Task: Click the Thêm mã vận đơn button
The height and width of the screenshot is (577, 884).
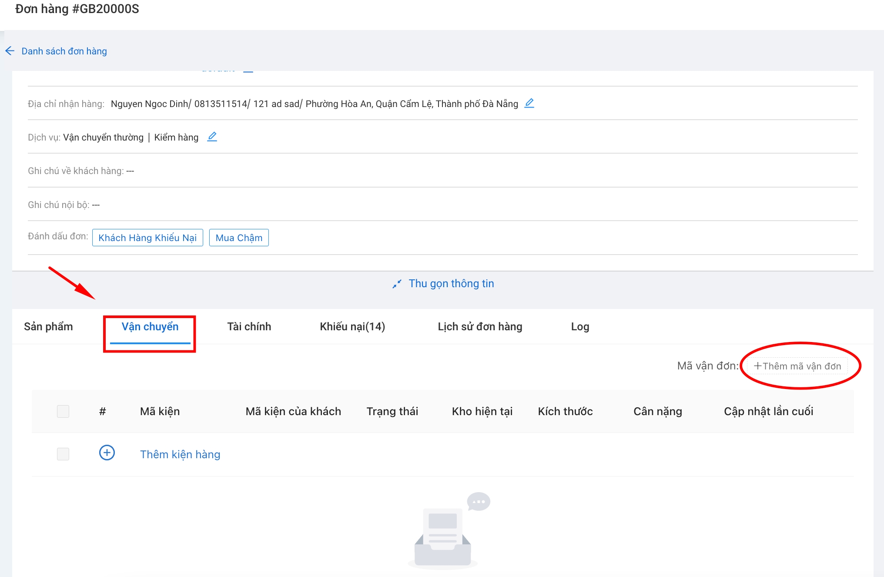Action: 797,366
